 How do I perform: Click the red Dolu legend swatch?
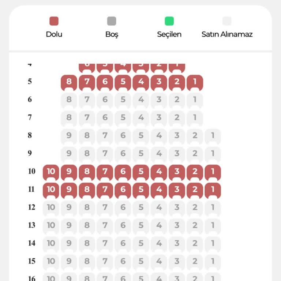(54, 21)
